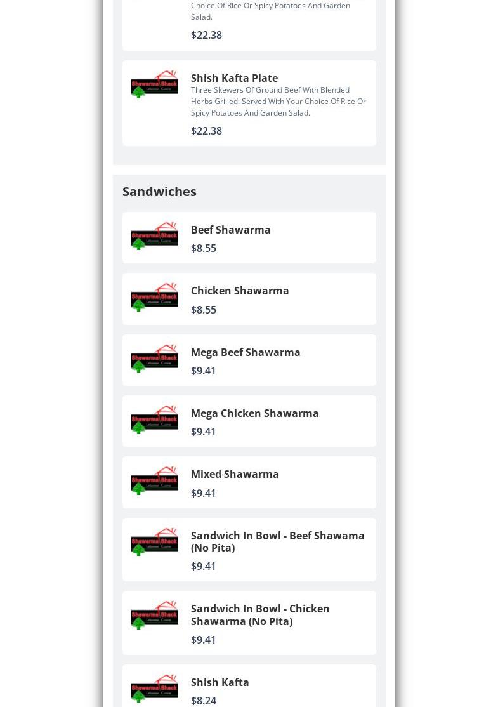Viewport: 498px width, 707px height.
Task: Click the Shish Kafta Plate $22.38 price
Action: pos(206,131)
